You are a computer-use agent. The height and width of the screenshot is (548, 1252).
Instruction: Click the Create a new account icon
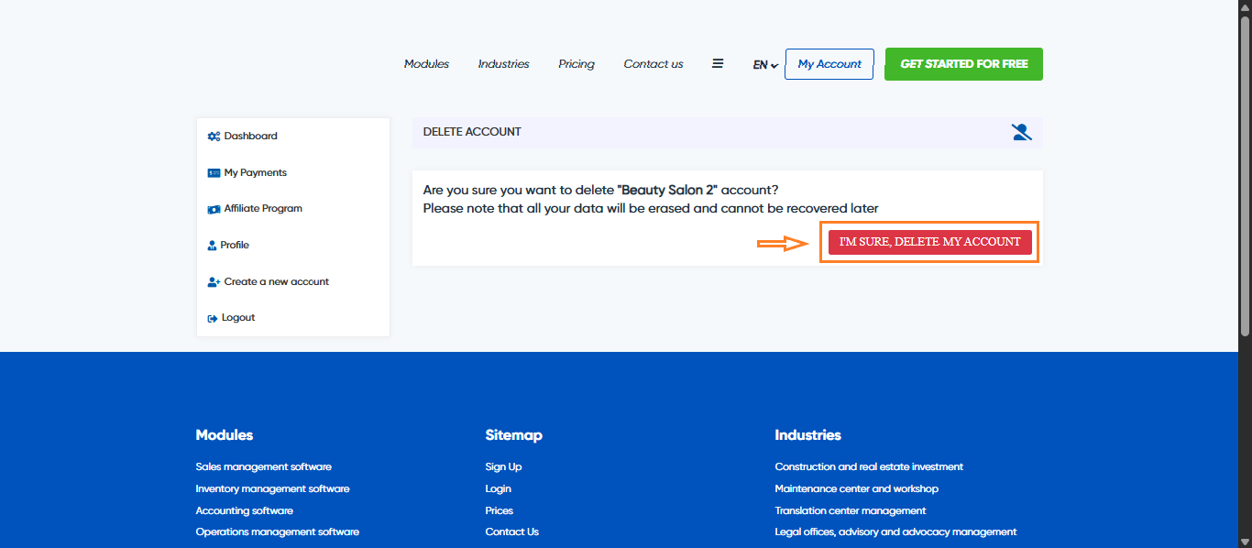pos(214,282)
